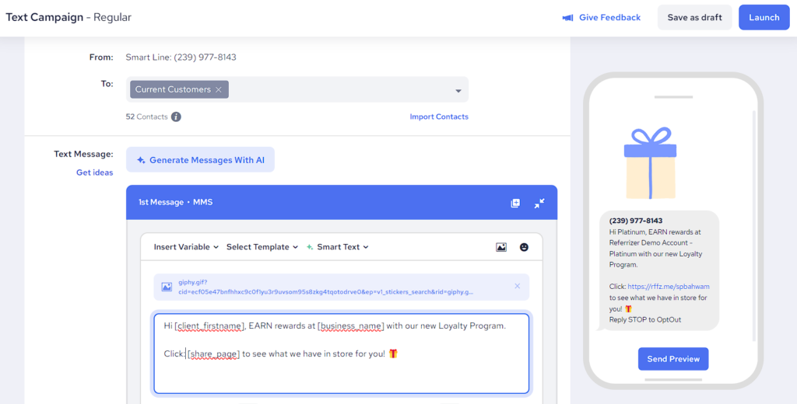Image resolution: width=797 pixels, height=404 pixels.
Task: Click the contacts info icon
Action: [176, 117]
